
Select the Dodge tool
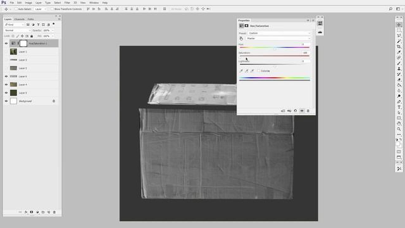[399, 96]
